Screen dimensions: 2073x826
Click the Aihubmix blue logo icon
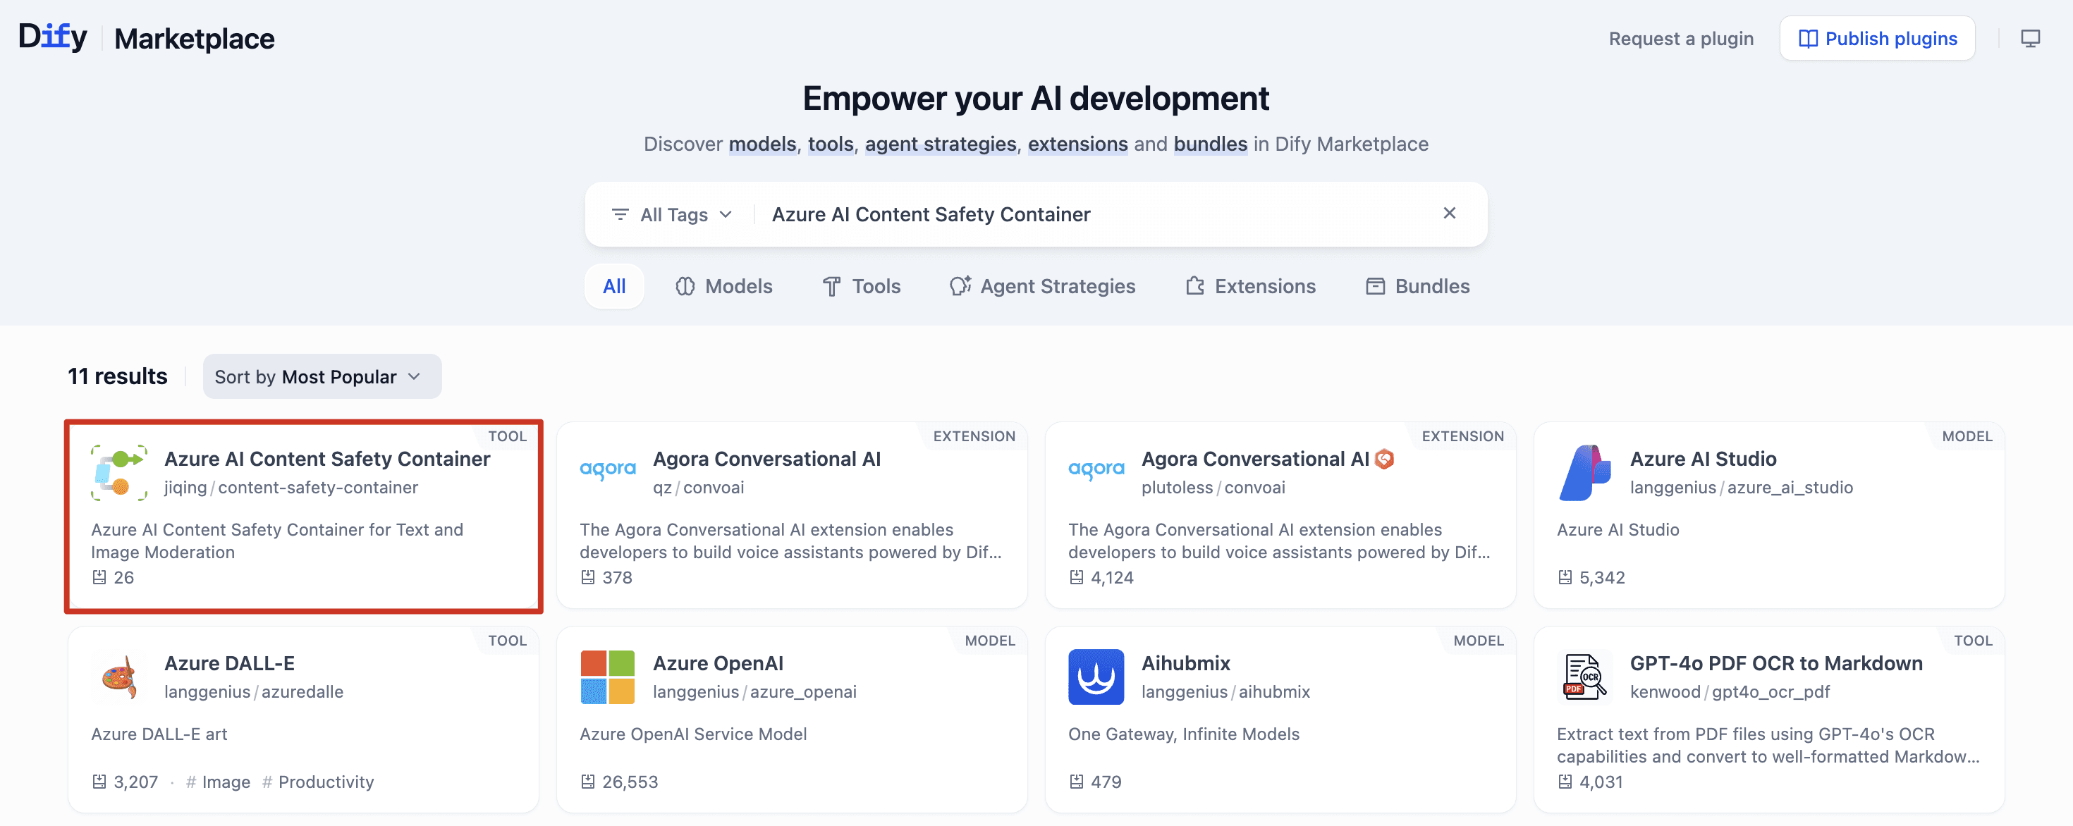(x=1095, y=677)
